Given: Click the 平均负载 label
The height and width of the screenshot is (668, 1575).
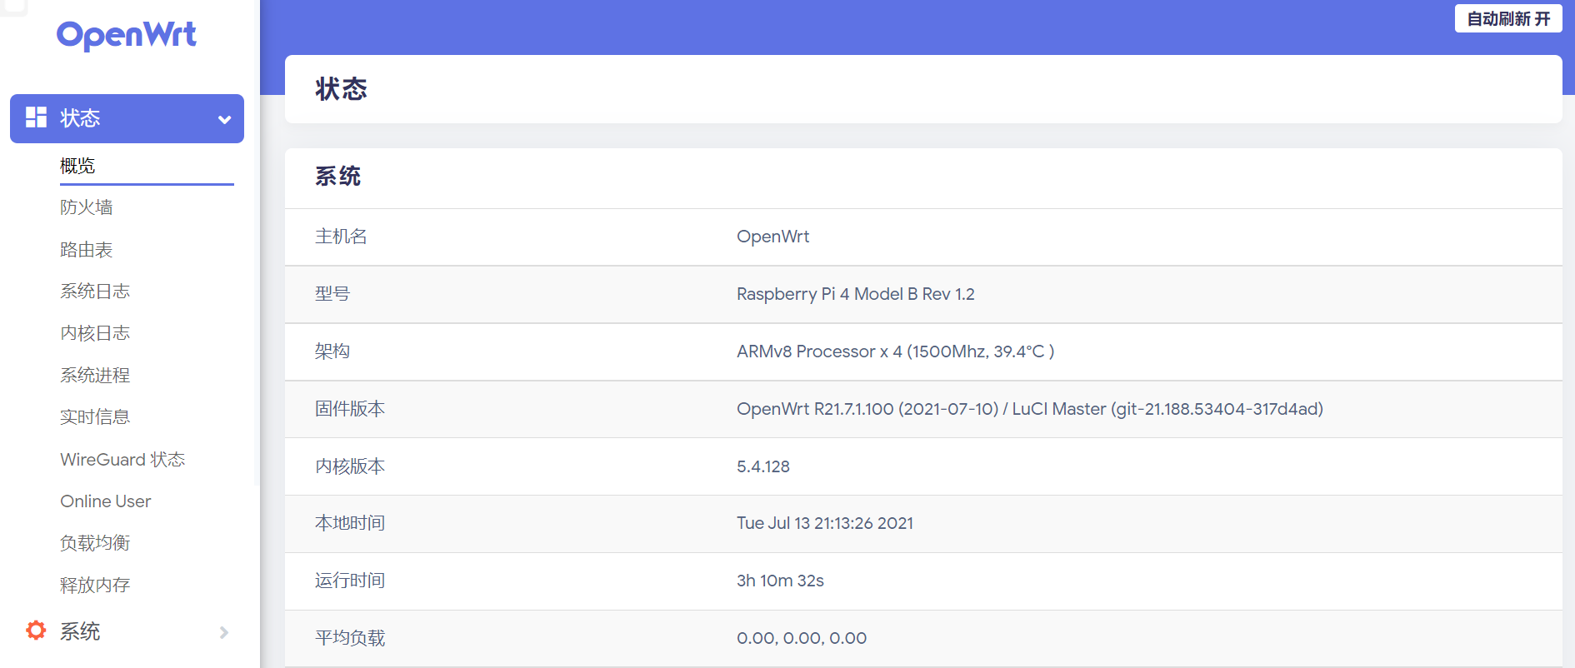Looking at the screenshot, I should click(x=350, y=638).
